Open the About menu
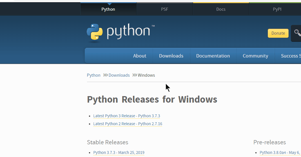 [140, 56]
